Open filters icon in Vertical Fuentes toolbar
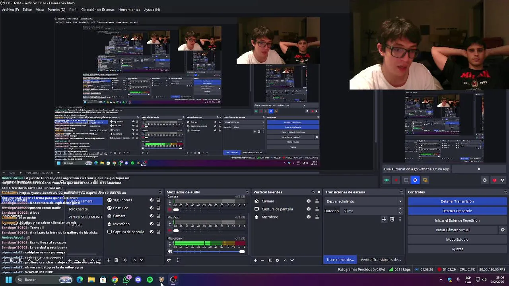 pyautogui.click(x=270, y=260)
